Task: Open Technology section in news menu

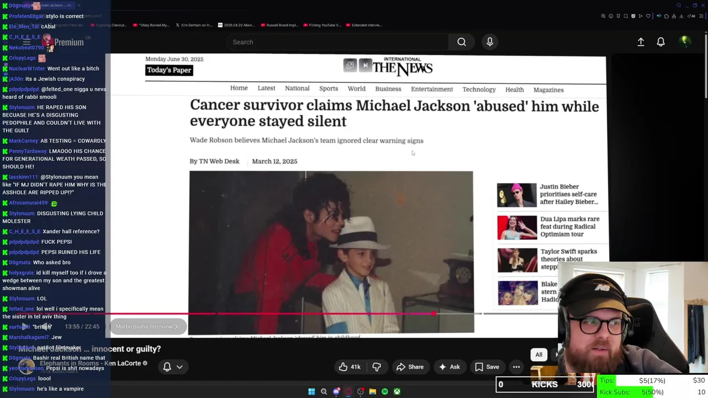Action: point(479,90)
